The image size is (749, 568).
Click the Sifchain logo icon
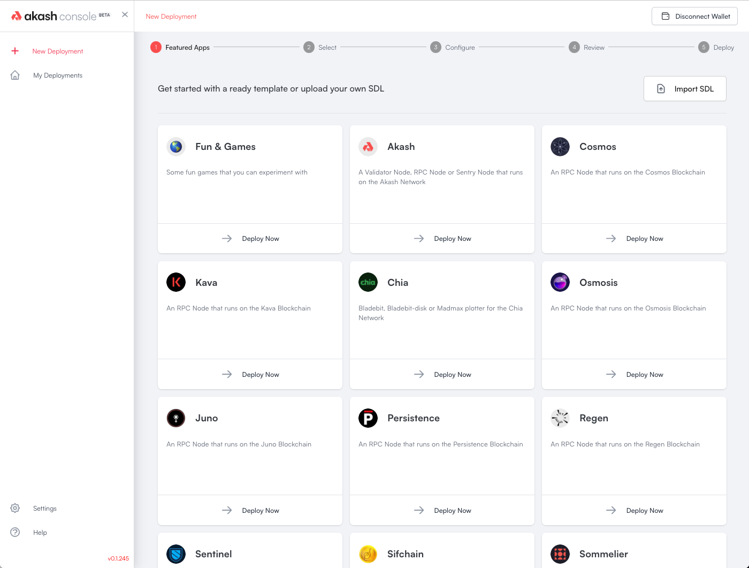(x=368, y=554)
